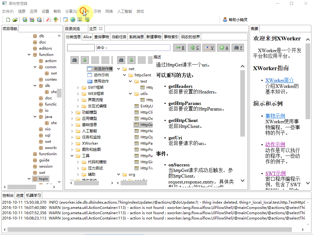Click the description pane vertical scrollbar
This screenshot has width=313, height=235.
click(242, 103)
